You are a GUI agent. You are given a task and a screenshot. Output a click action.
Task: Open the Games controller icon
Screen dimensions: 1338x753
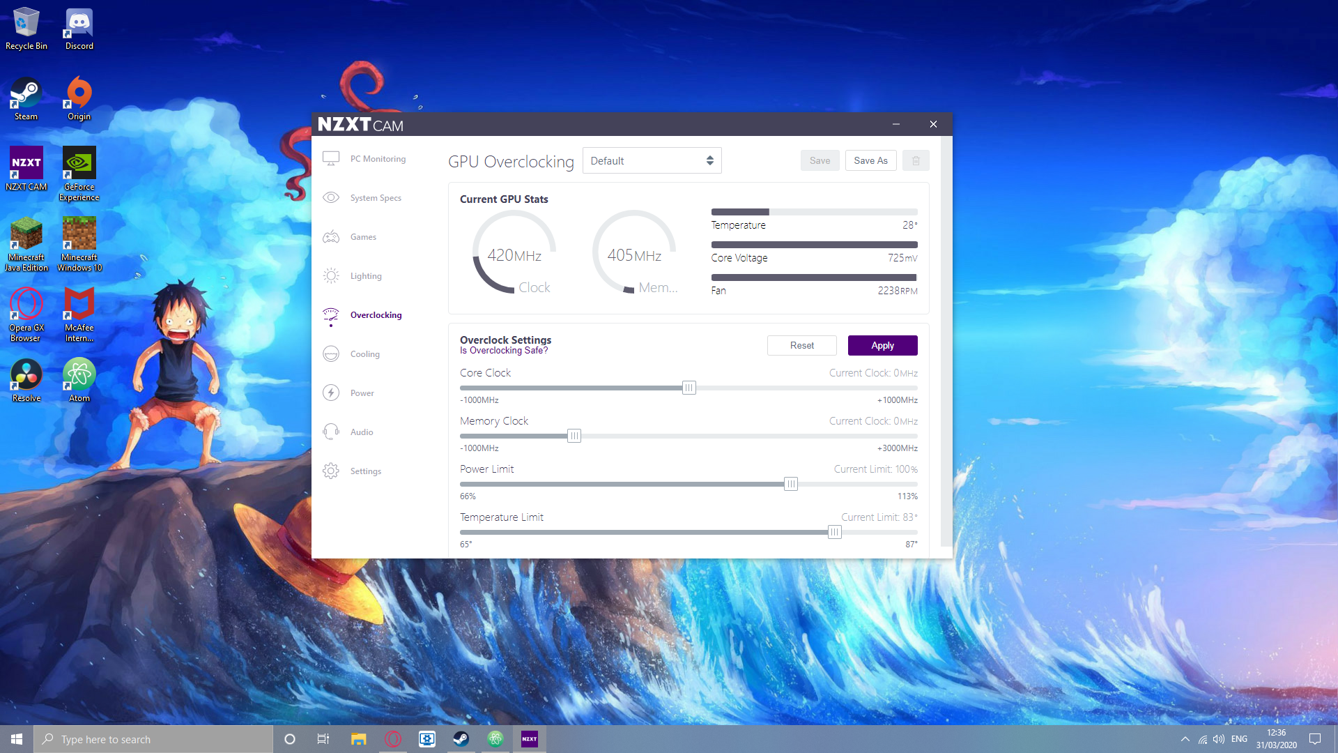(331, 237)
